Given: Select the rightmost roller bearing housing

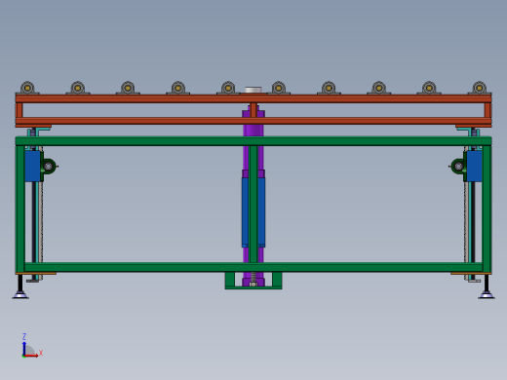Looking at the screenshot, I should click(480, 88).
